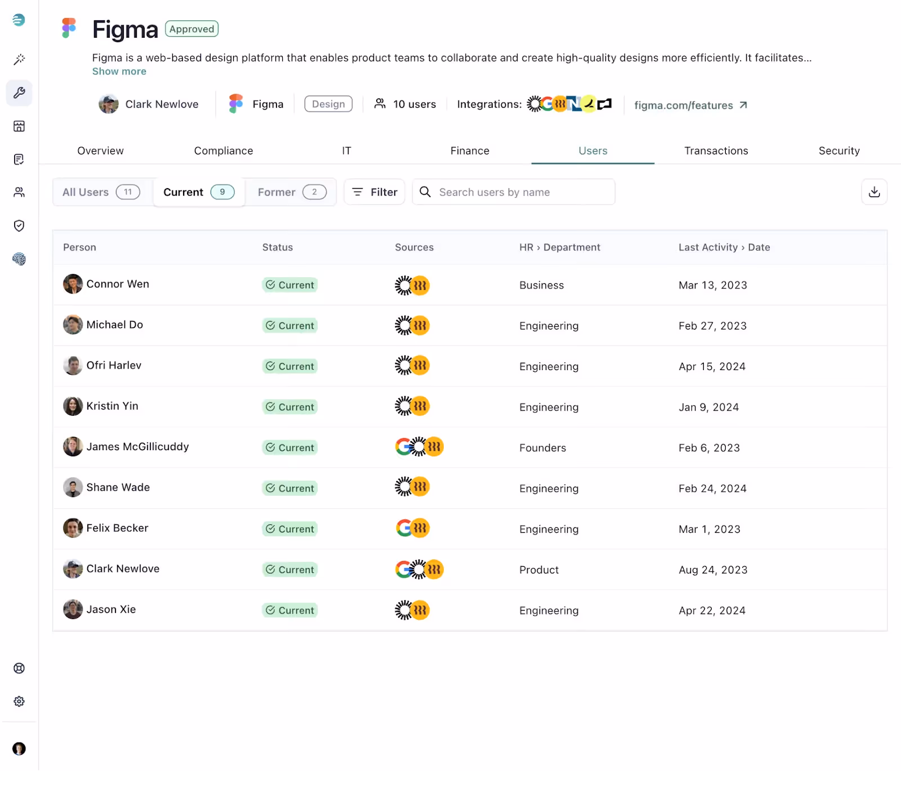This screenshot has width=901, height=787.
Task: Sort by HR Department column header
Action: point(560,247)
